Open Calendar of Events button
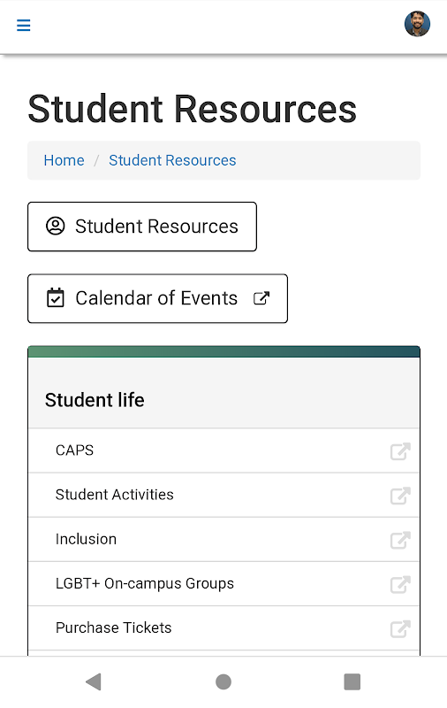 (x=158, y=298)
